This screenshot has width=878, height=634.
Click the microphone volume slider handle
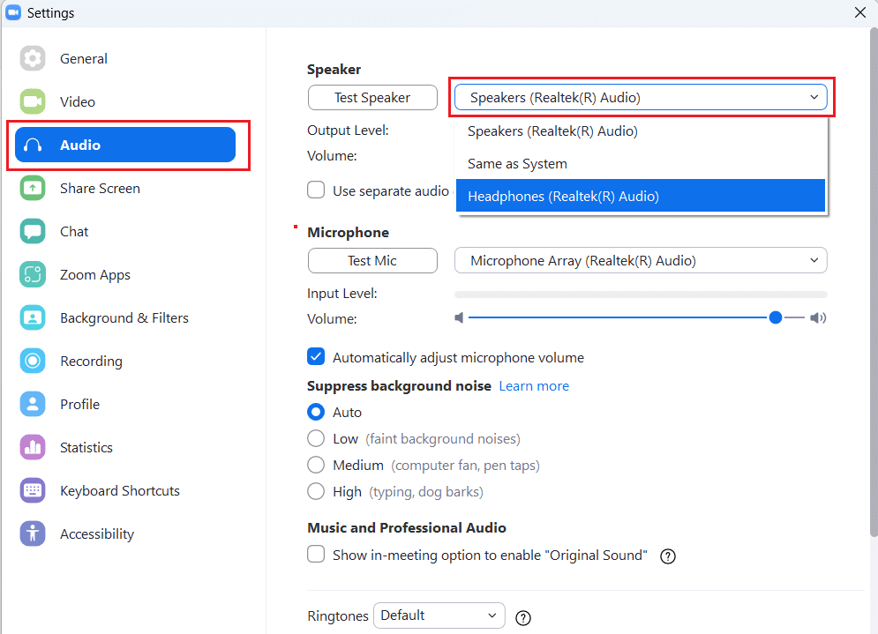click(775, 317)
